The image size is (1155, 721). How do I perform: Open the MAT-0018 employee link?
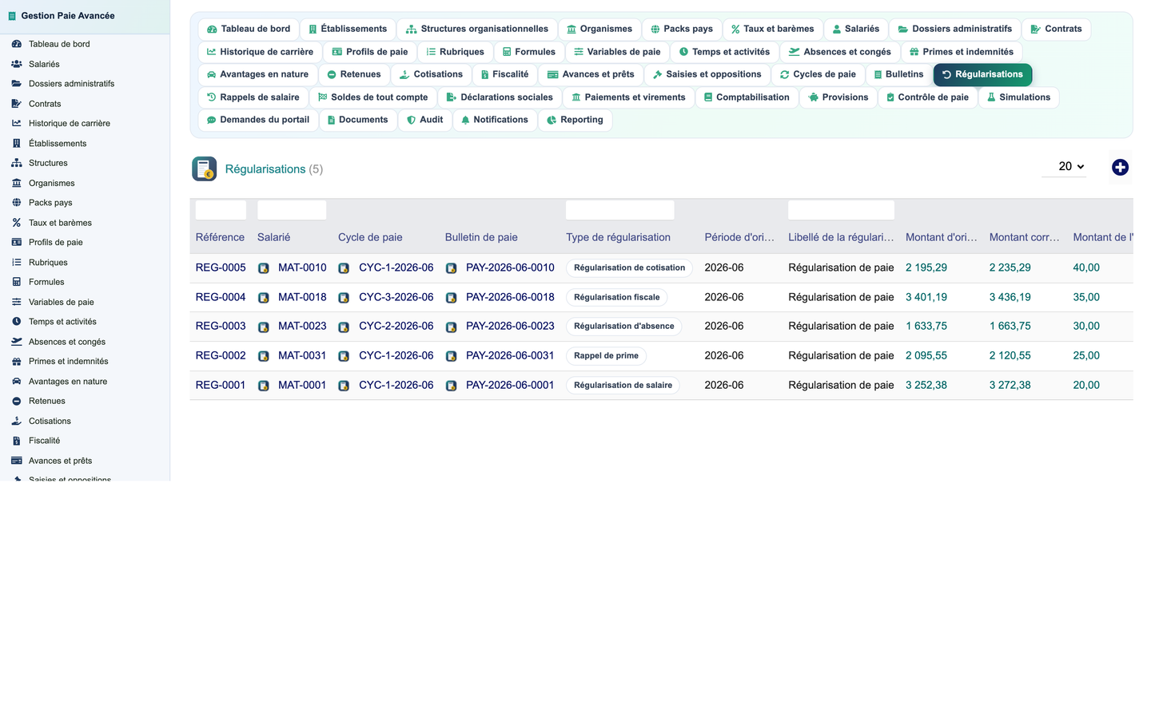click(302, 297)
